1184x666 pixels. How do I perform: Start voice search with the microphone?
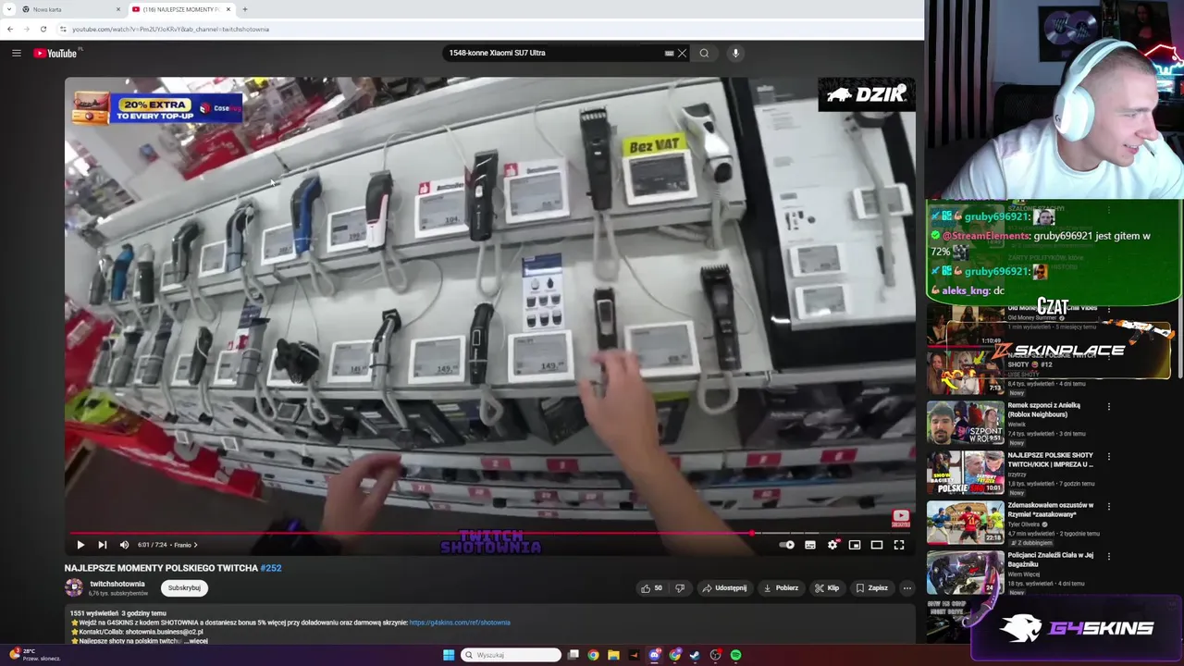(735, 53)
